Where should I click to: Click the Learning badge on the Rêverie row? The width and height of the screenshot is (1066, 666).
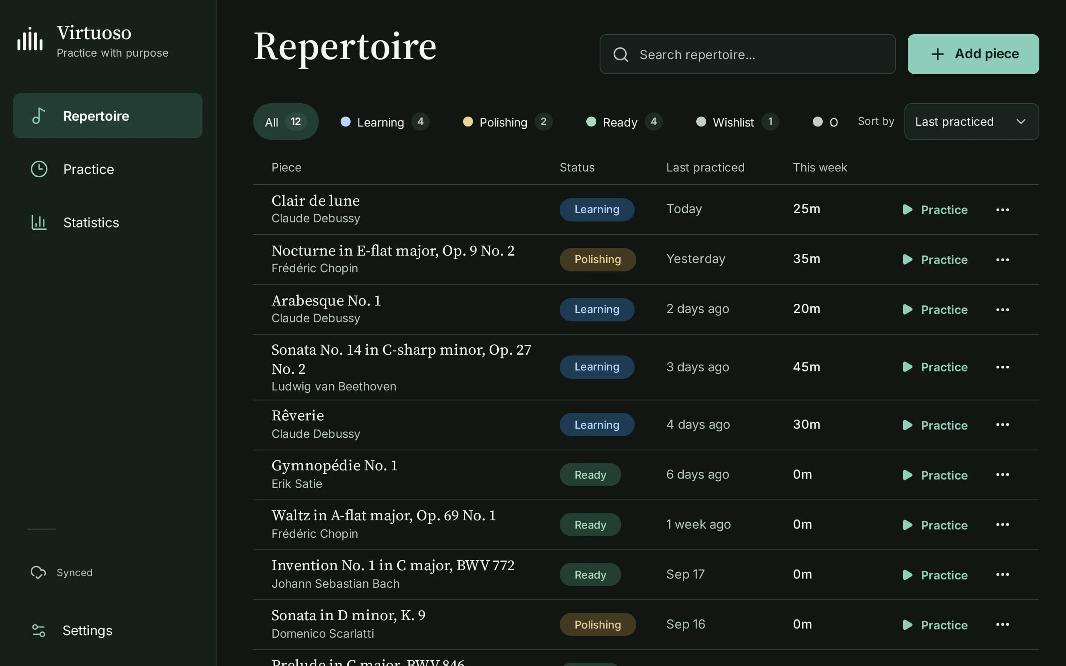[597, 425]
